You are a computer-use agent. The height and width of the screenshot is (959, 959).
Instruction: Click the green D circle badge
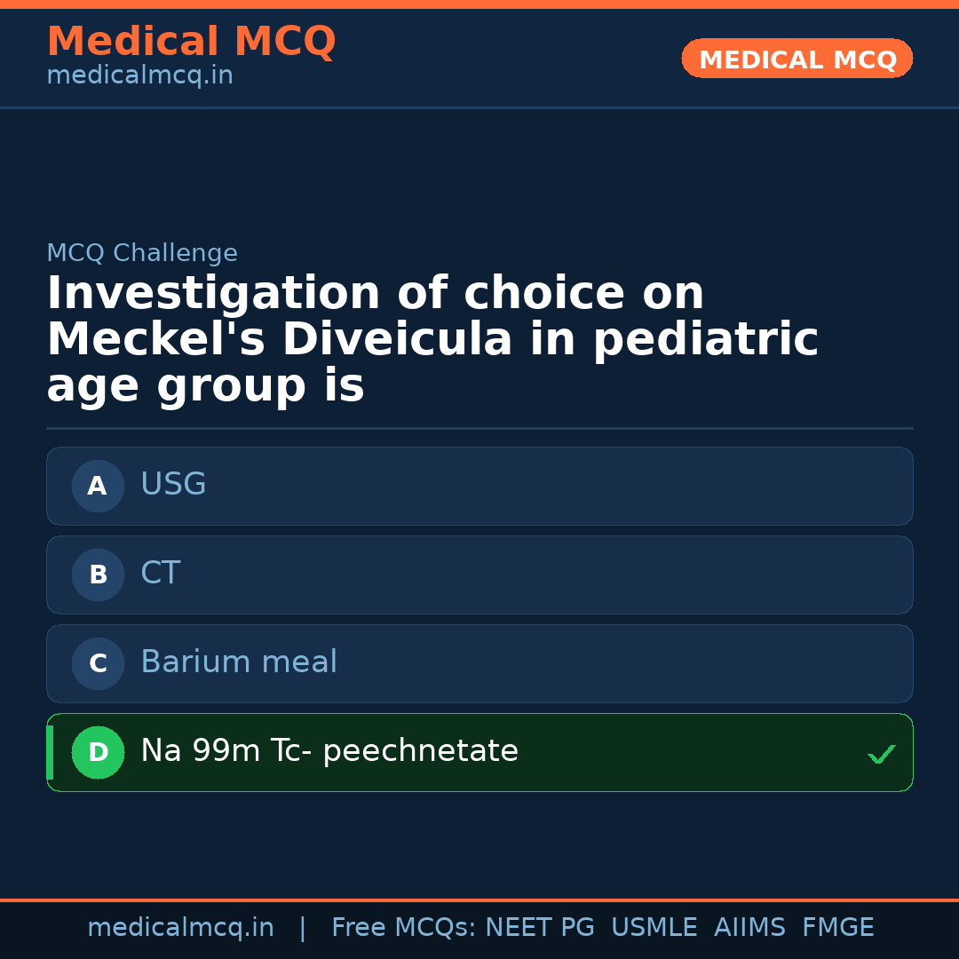point(98,752)
